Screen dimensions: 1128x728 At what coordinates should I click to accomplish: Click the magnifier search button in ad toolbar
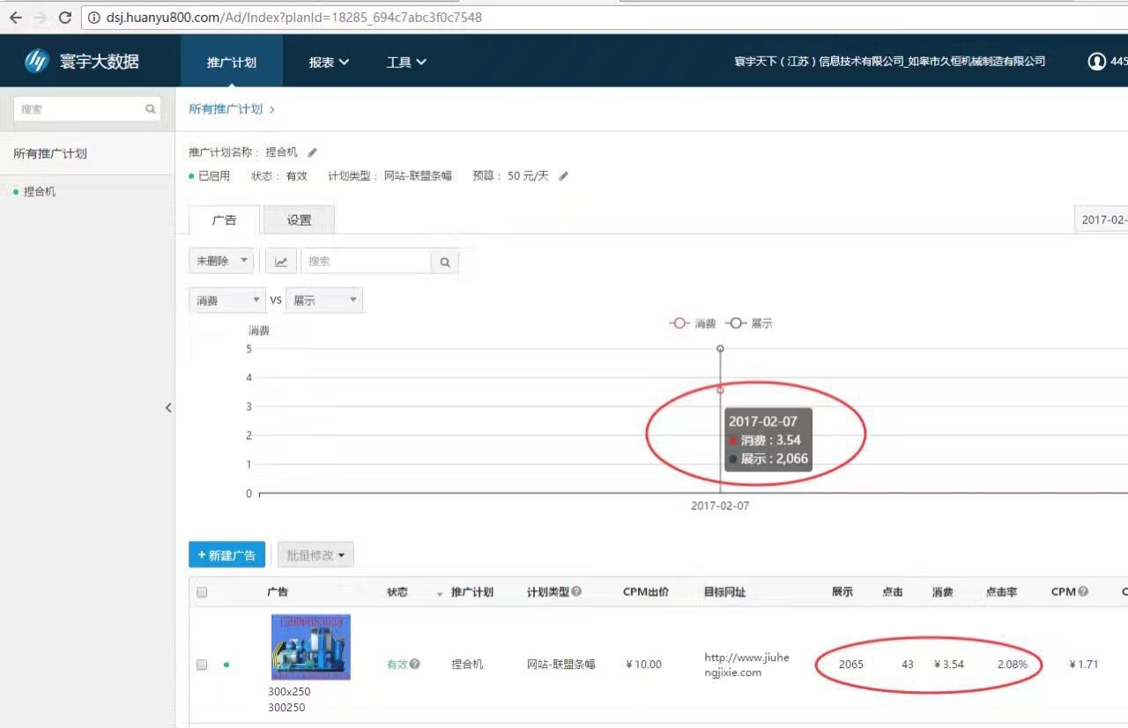point(445,262)
